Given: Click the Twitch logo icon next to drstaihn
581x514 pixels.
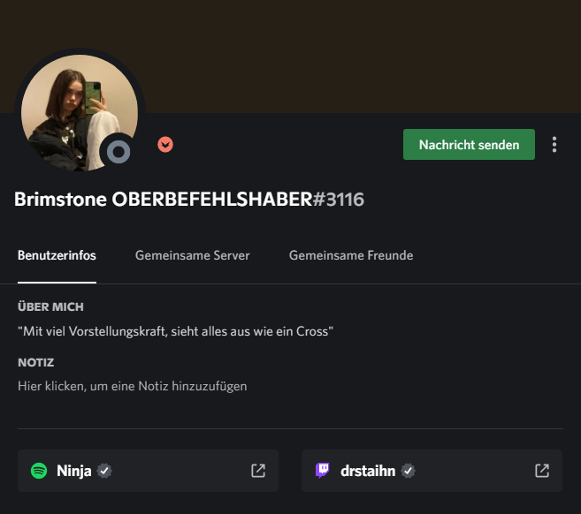Looking at the screenshot, I should point(323,471).
